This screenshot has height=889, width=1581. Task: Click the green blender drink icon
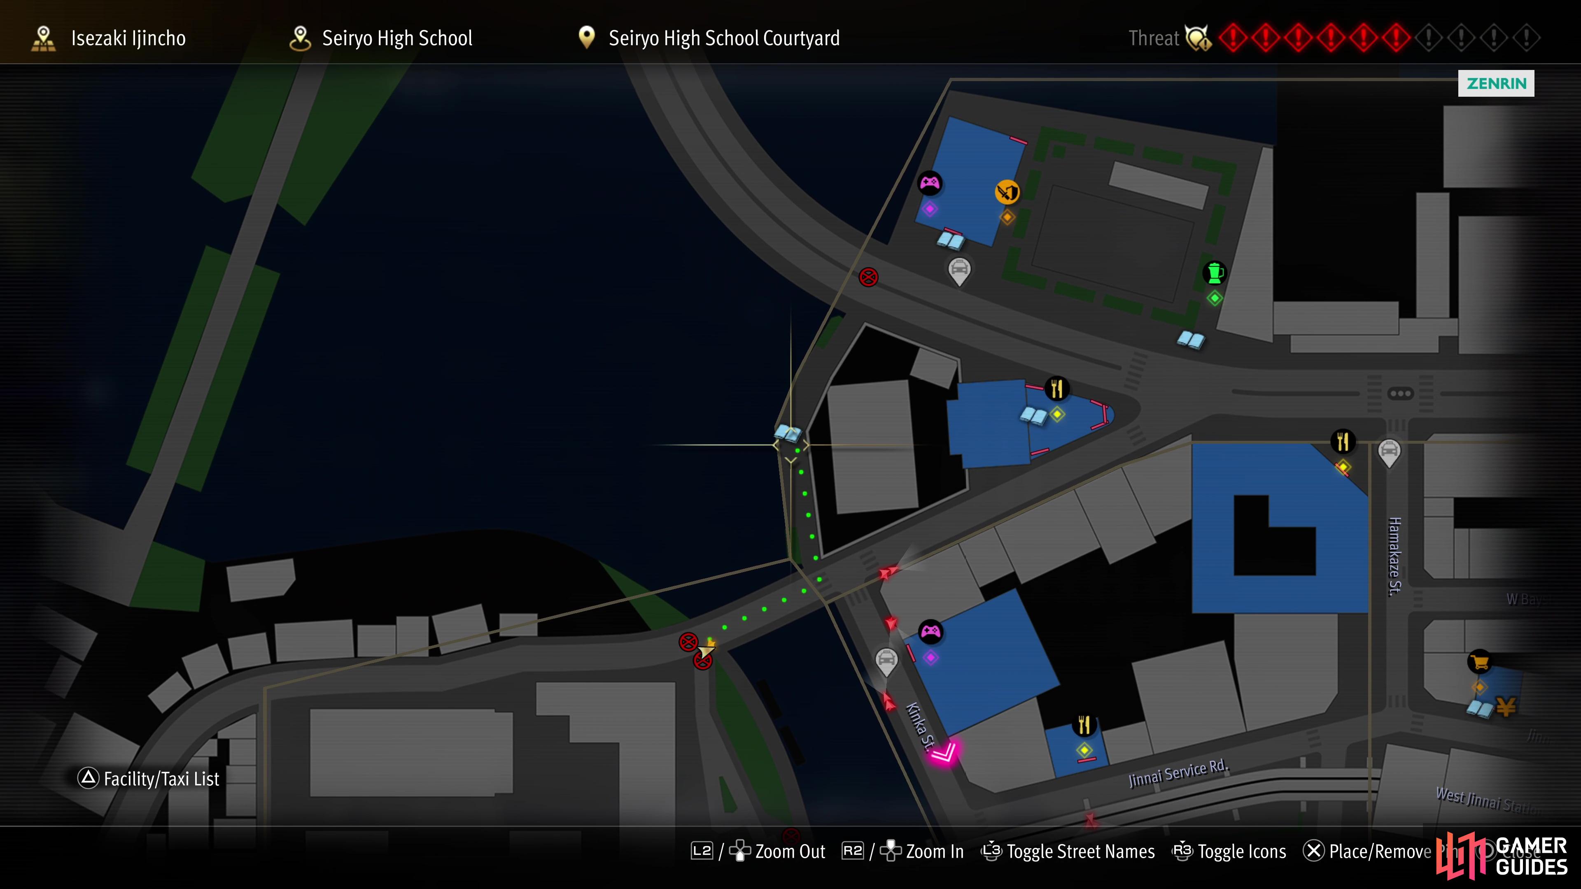pos(1214,272)
